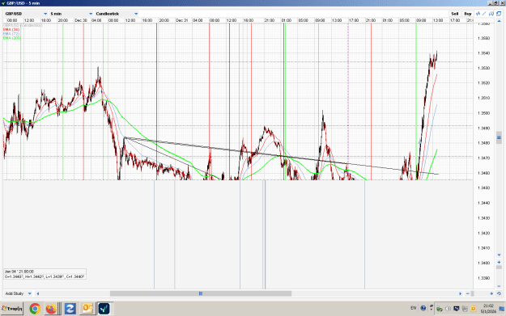Open Google Chrome from the taskbar
This screenshot has width=506, height=316.
click(x=35, y=309)
